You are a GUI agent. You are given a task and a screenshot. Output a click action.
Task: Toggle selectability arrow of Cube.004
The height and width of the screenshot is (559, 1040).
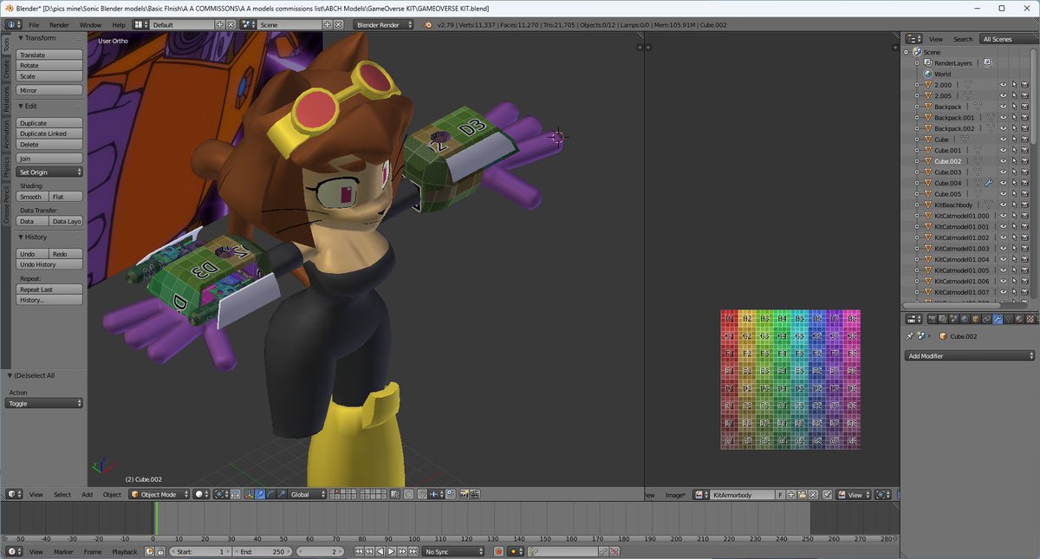tap(1014, 183)
